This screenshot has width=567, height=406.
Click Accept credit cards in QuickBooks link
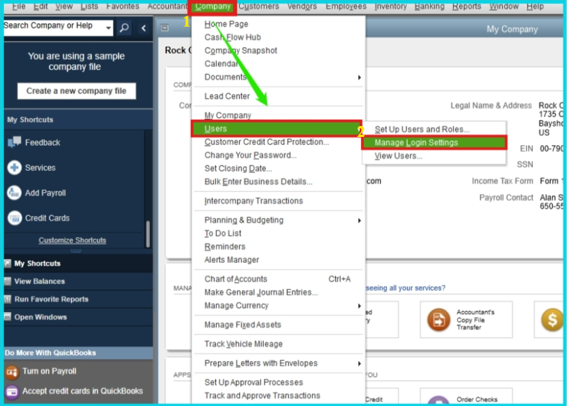tap(82, 391)
